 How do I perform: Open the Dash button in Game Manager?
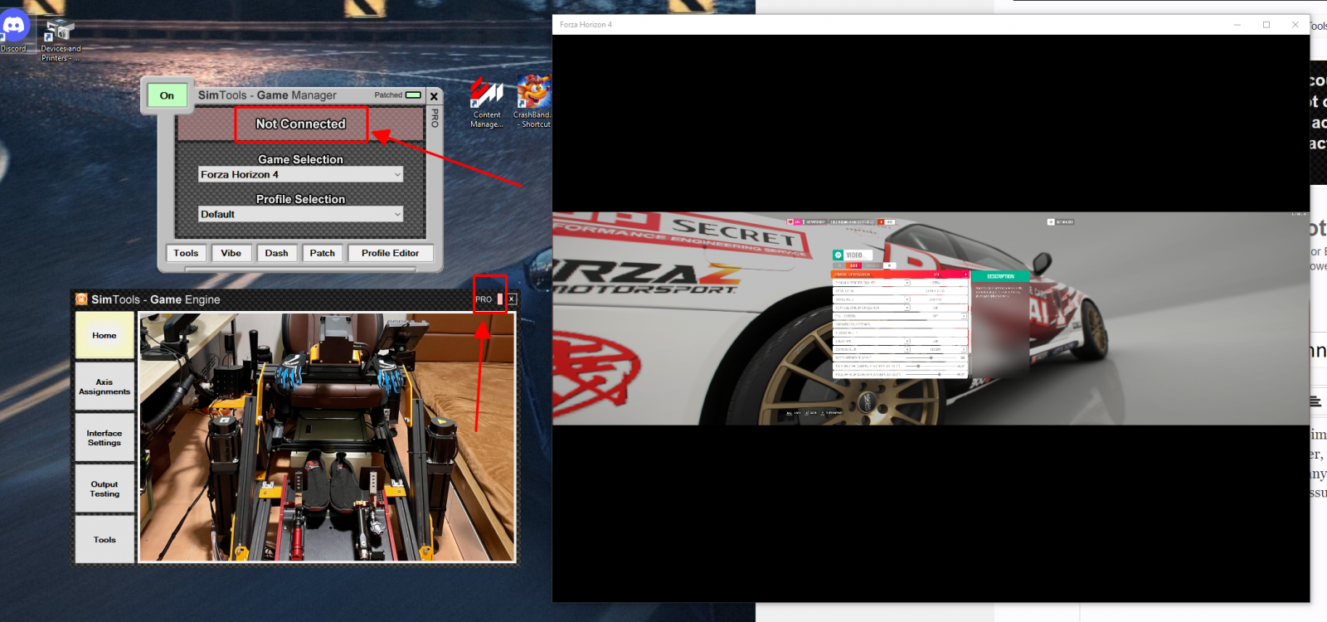click(277, 253)
